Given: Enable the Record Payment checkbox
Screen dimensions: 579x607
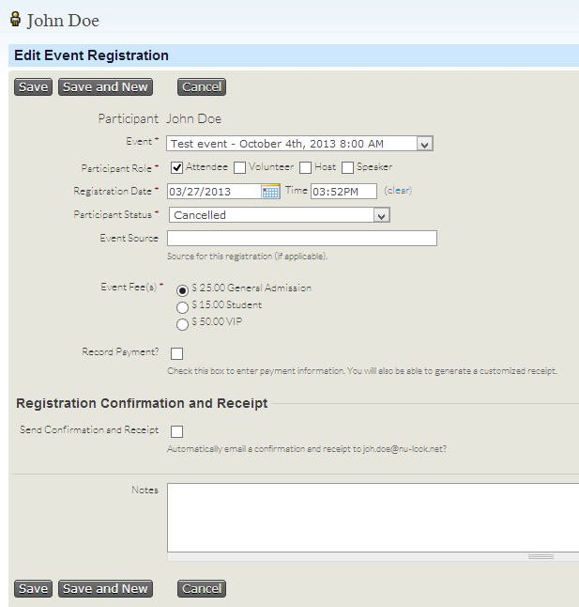Looking at the screenshot, I should (x=176, y=353).
